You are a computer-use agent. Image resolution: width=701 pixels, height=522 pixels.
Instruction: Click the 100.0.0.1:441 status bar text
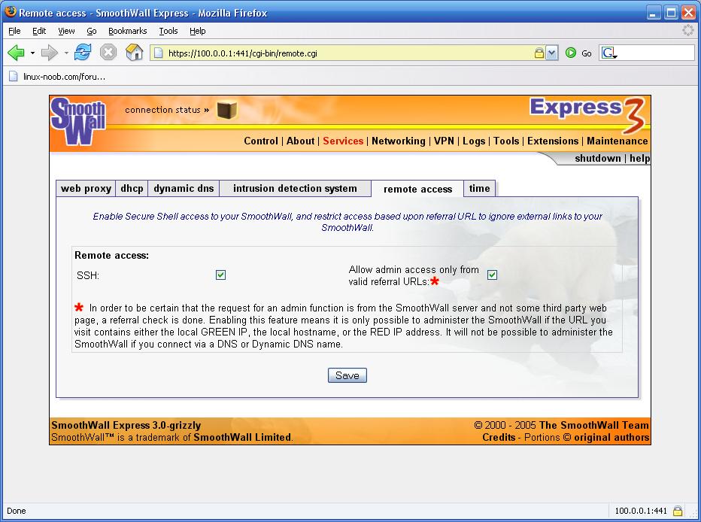pos(641,511)
